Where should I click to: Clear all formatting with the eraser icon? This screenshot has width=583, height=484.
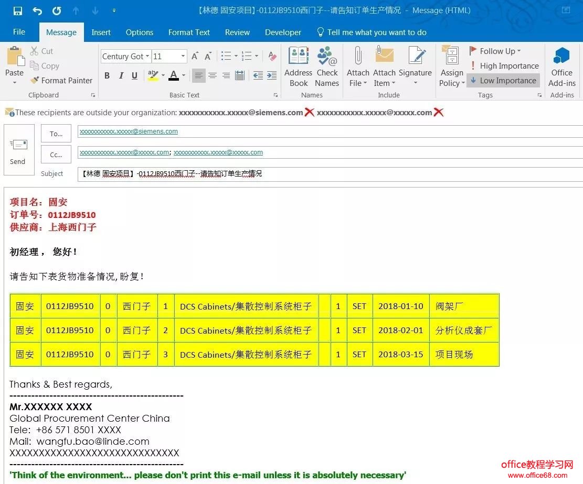[272, 56]
